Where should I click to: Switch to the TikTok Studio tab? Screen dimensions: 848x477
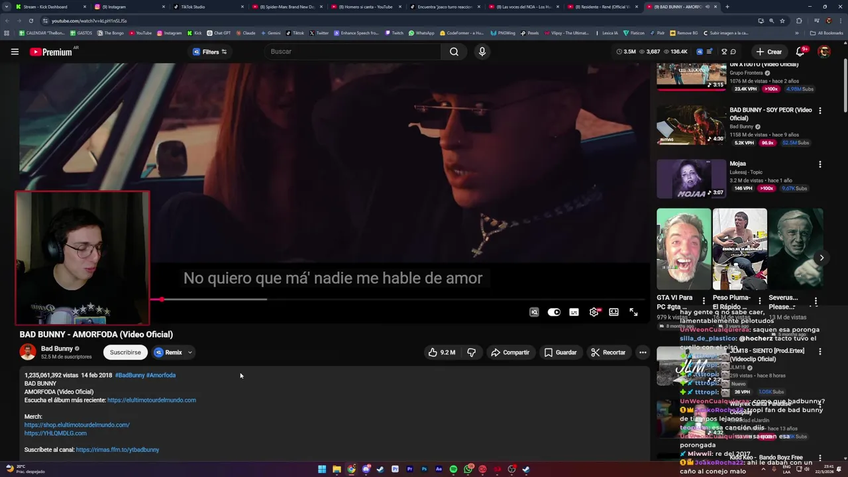point(208,7)
